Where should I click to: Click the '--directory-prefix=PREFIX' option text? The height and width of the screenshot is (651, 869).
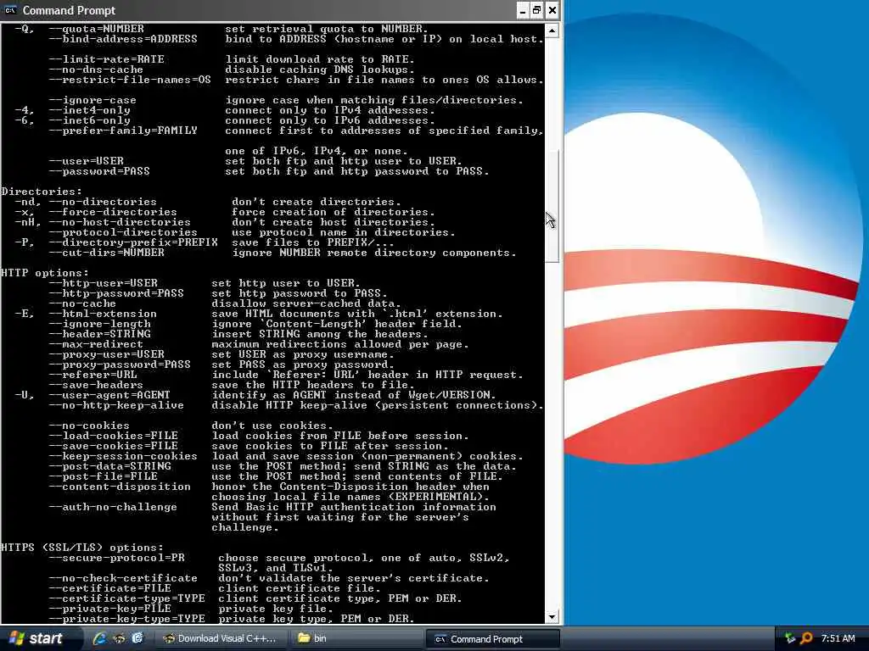[x=133, y=242]
